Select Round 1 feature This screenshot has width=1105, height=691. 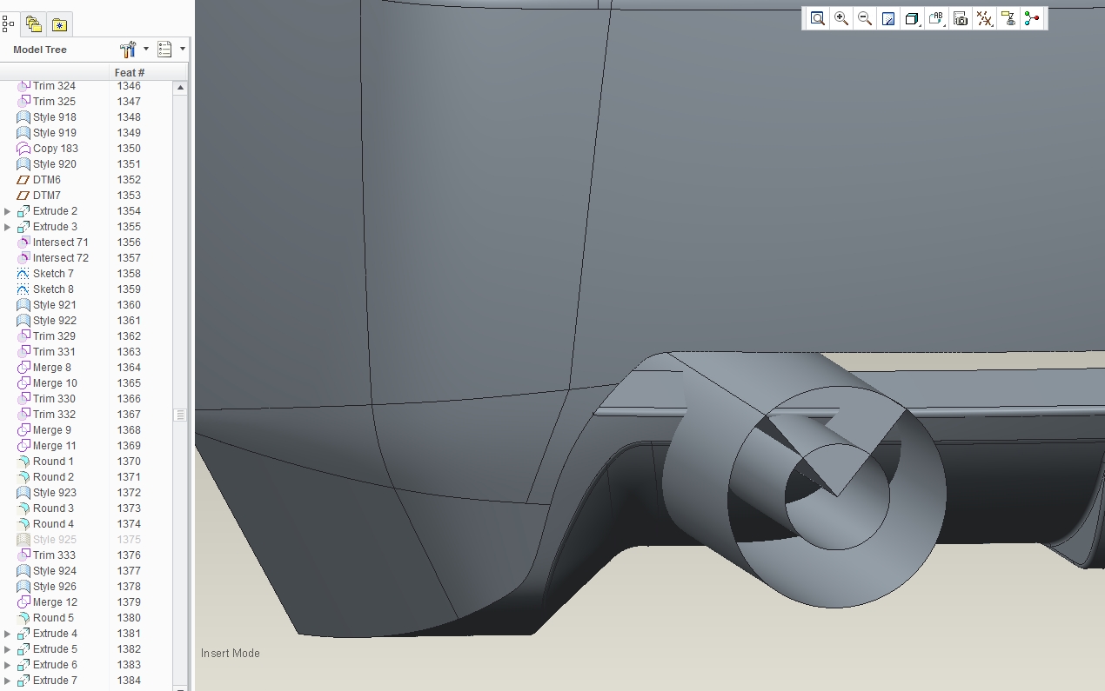(x=53, y=462)
